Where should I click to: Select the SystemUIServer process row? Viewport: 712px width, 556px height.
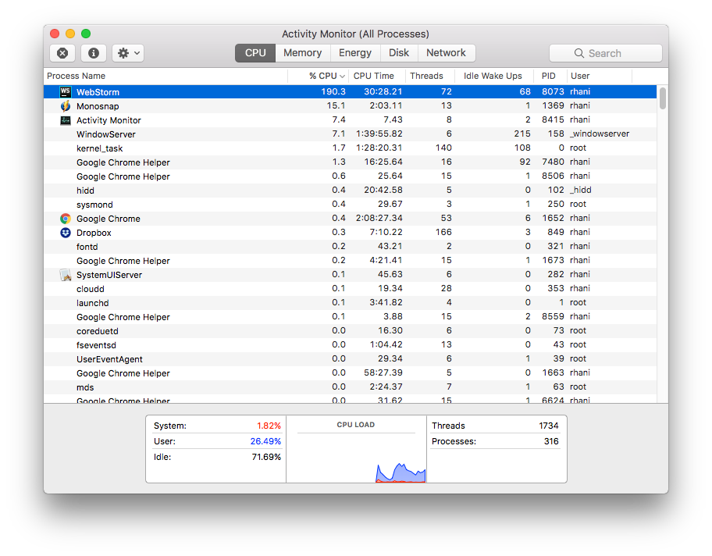(x=350, y=275)
